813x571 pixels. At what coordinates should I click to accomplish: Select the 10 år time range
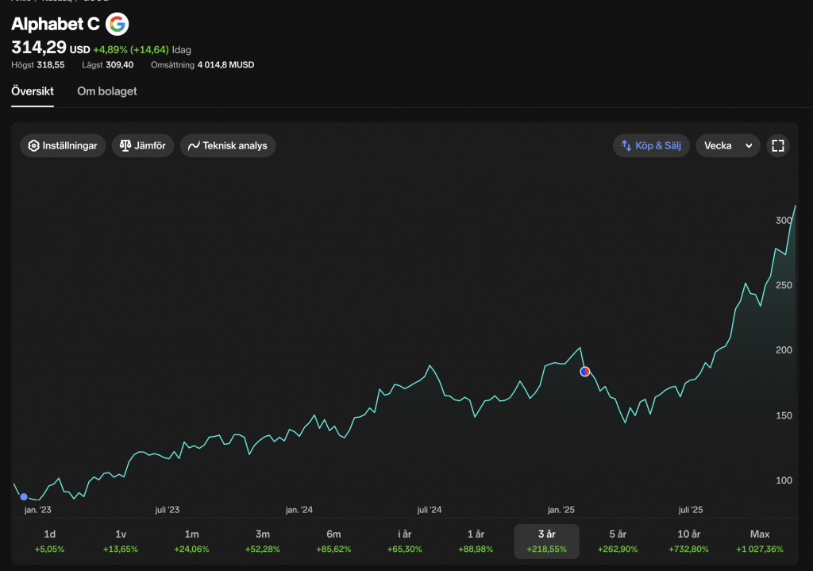click(x=688, y=541)
